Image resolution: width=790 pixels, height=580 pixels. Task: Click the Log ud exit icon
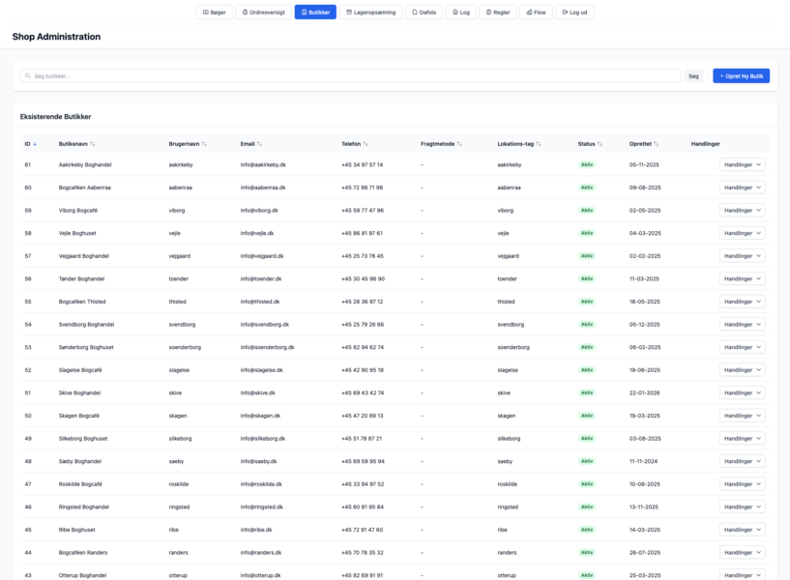coord(565,13)
